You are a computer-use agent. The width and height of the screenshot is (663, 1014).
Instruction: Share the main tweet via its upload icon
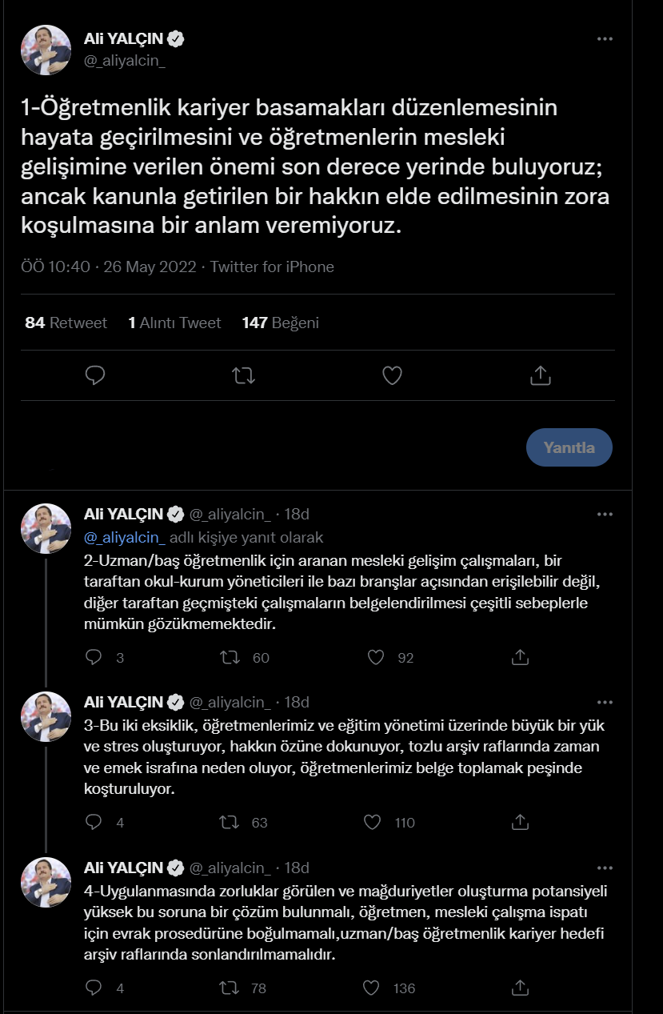pyautogui.click(x=541, y=375)
